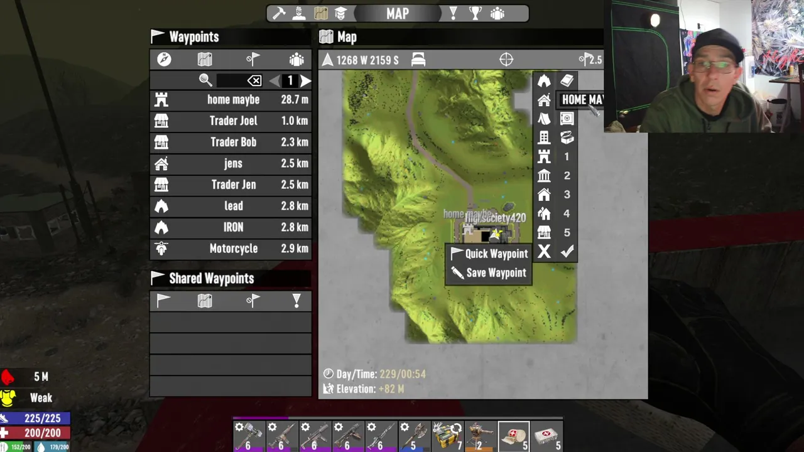Select the yellow supply crate toolbelt item
Viewport: 804px width, 452px height.
447,437
